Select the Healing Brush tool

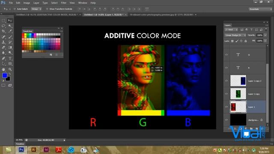[x=3, y=37]
